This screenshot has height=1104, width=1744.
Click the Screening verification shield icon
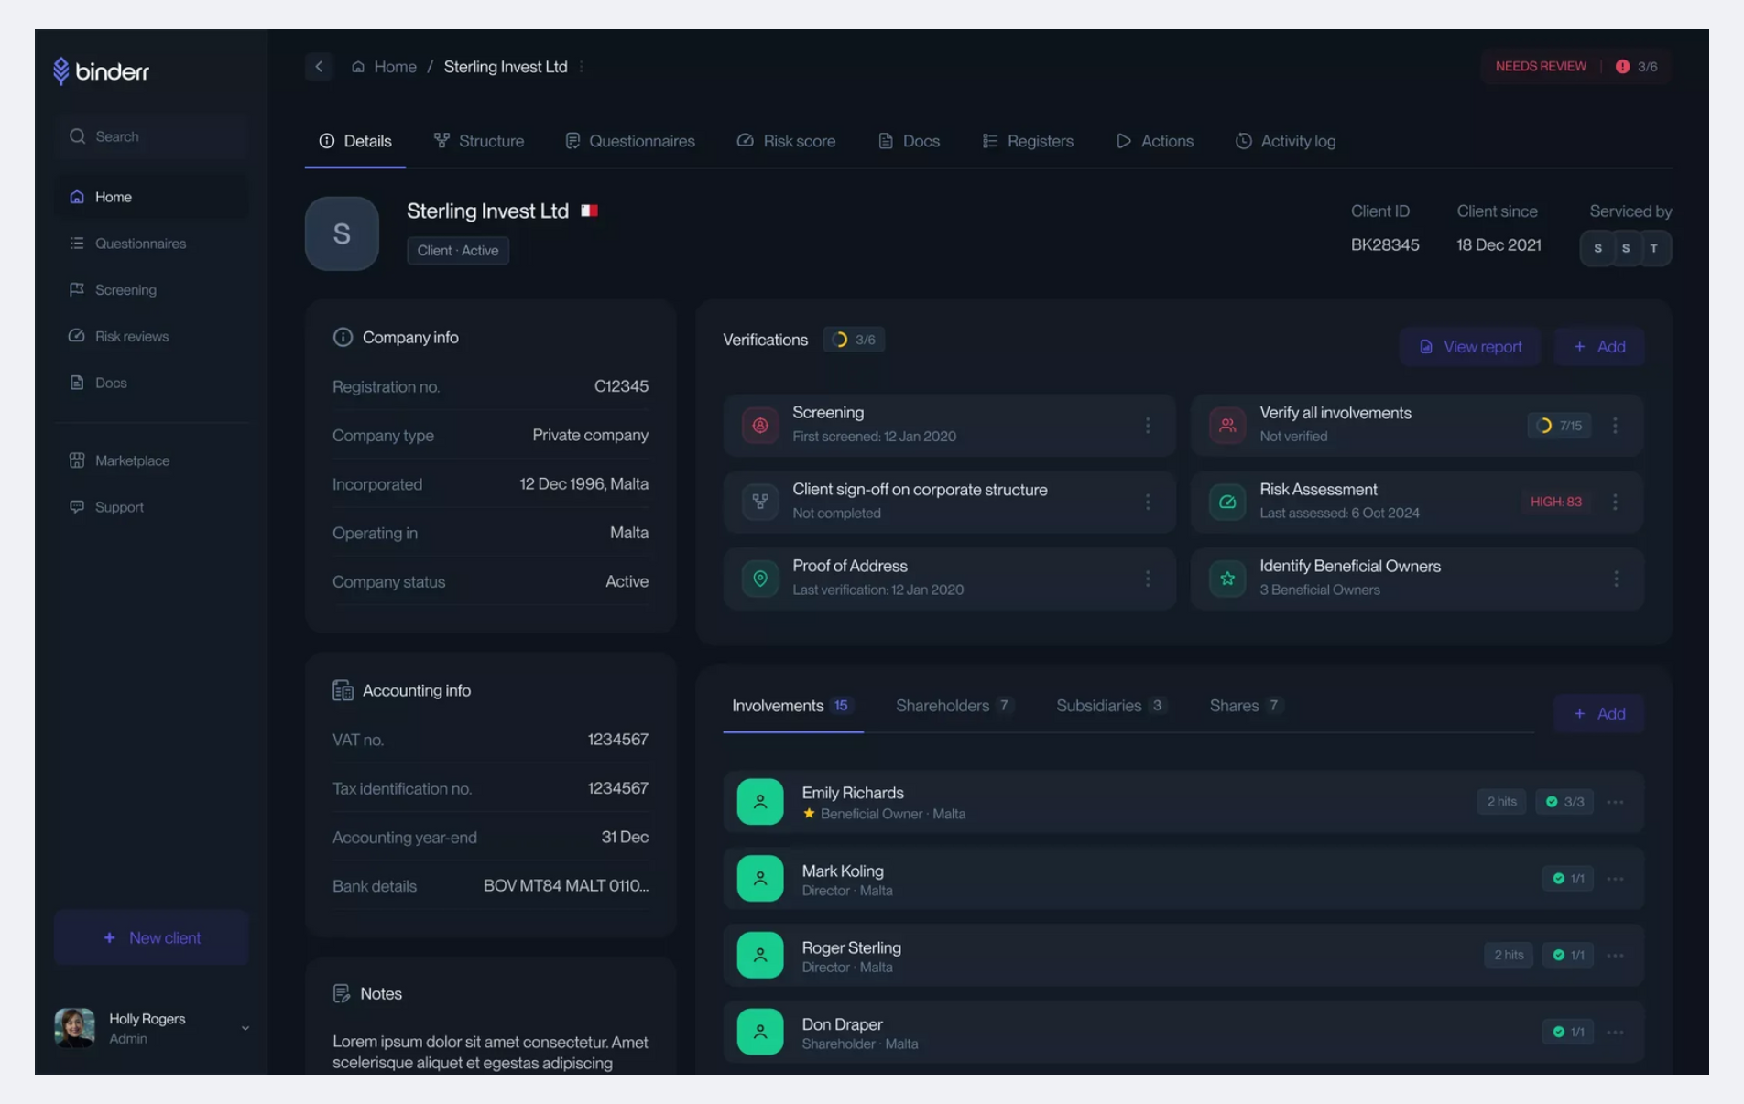pyautogui.click(x=759, y=425)
